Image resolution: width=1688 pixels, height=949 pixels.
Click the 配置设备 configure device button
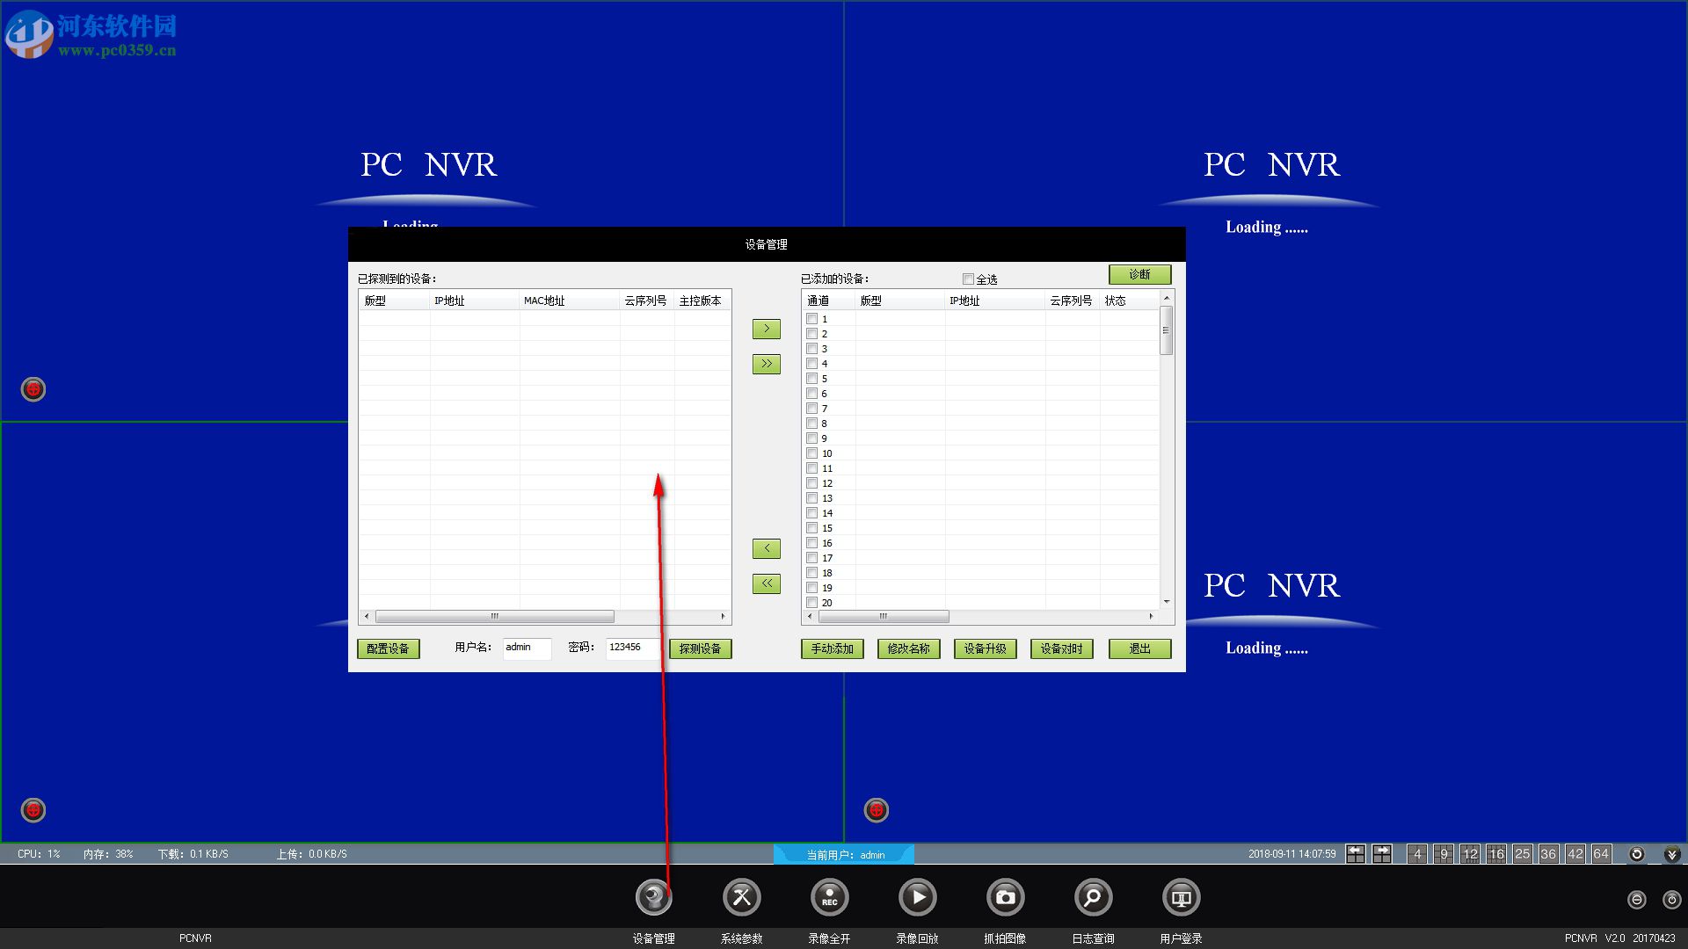coord(388,648)
